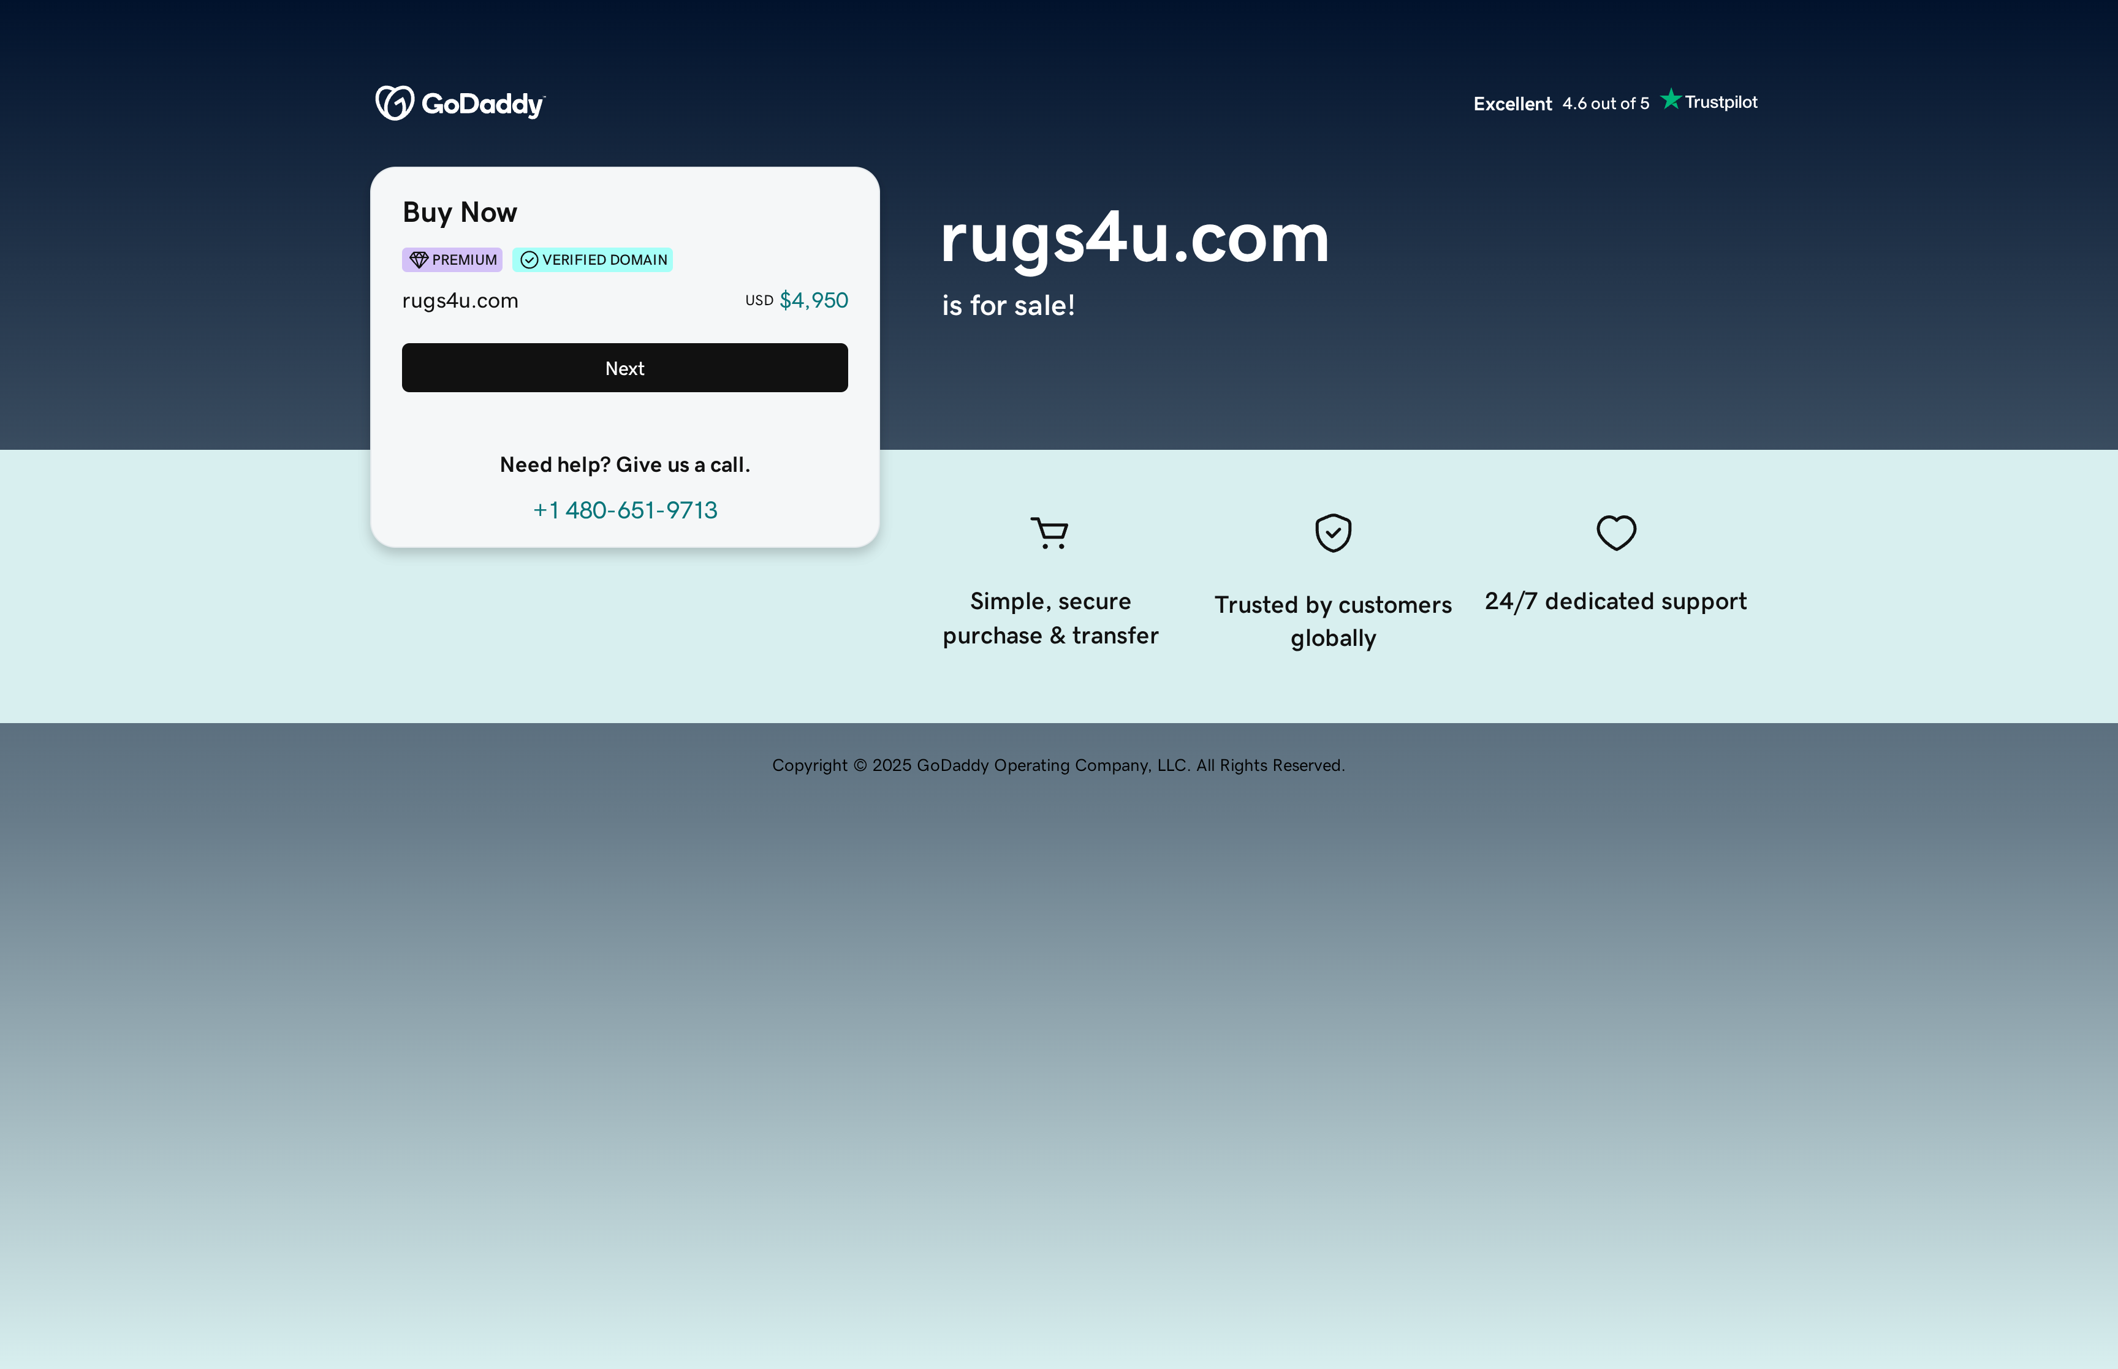The height and width of the screenshot is (1369, 2118).
Task: Select the Next button
Action: [624, 367]
